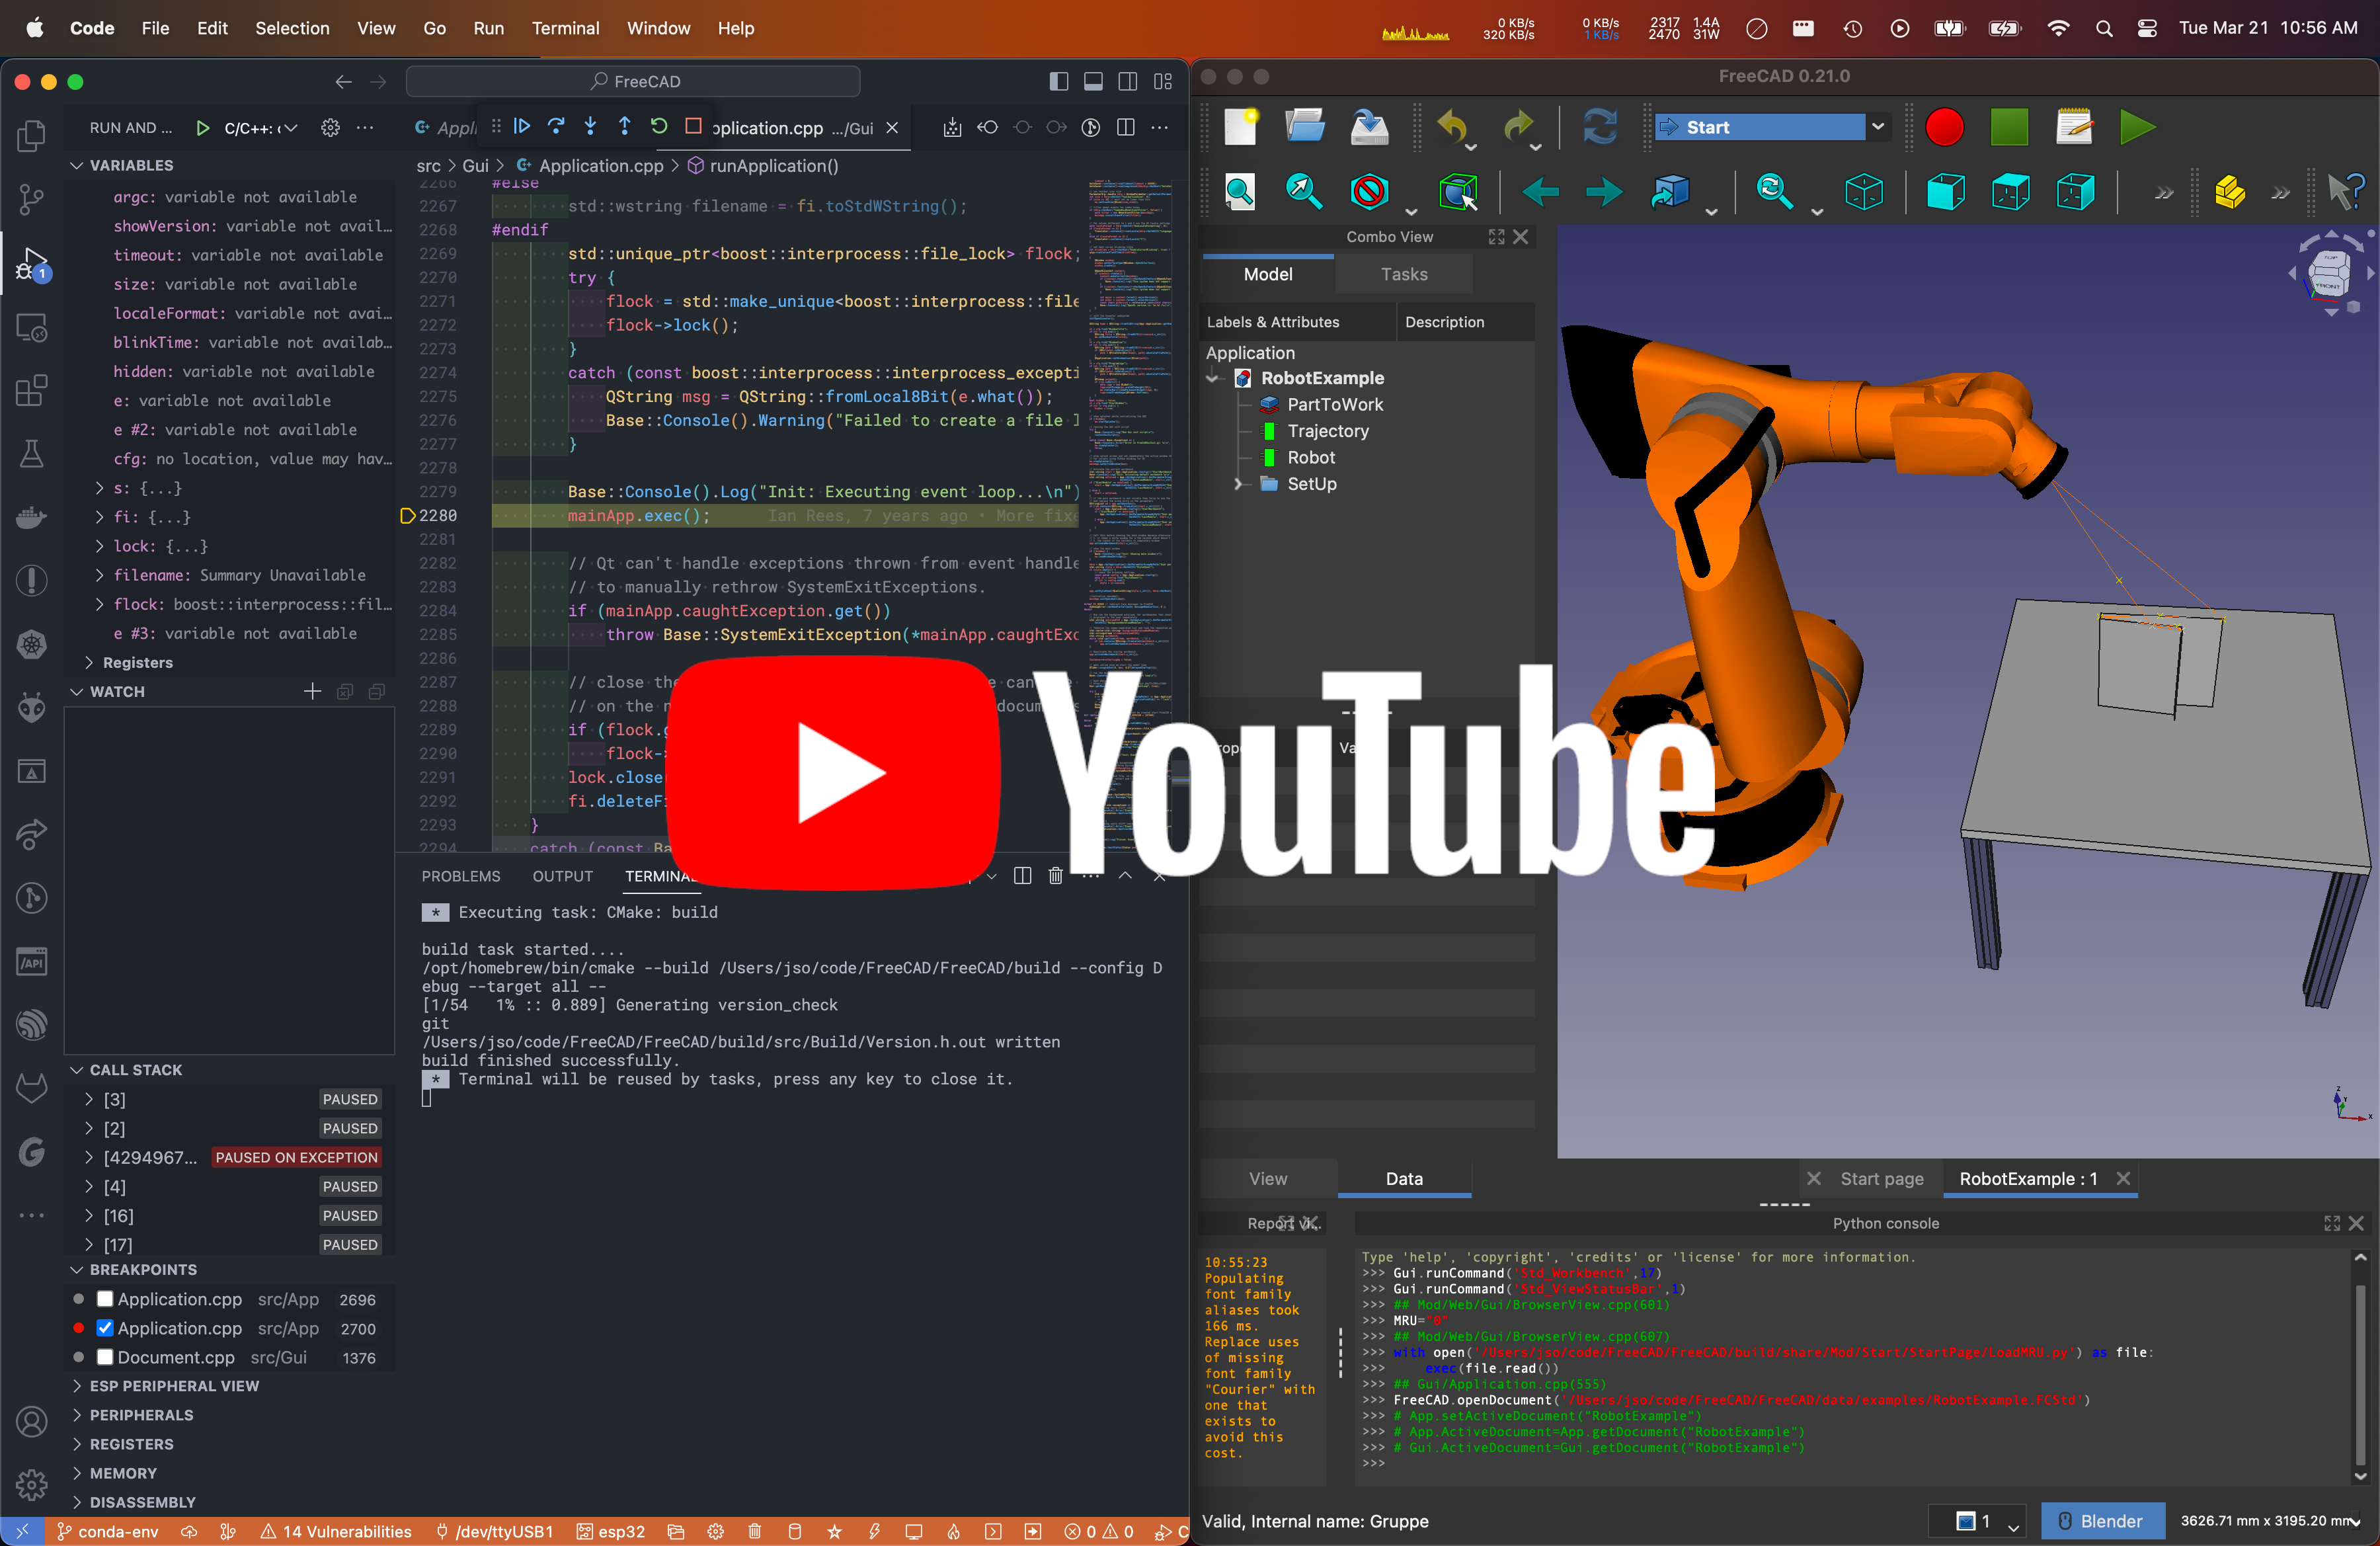Open the Extensions view in the activity bar
This screenshot has width=2380, height=1546.
coord(31,391)
